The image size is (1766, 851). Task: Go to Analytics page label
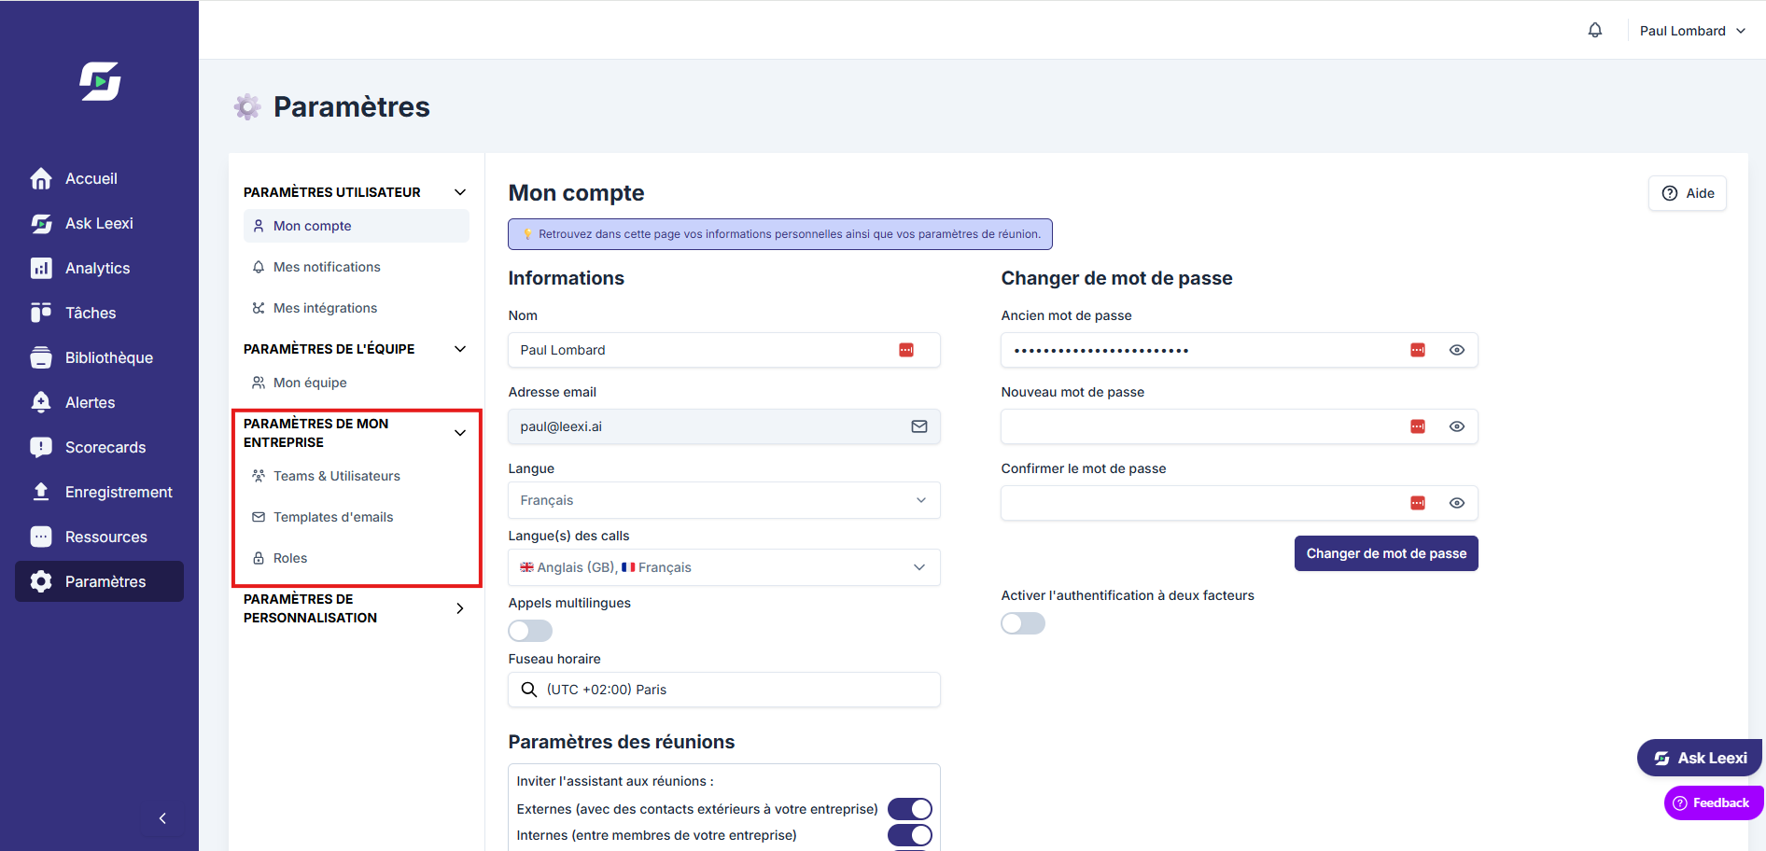click(98, 268)
